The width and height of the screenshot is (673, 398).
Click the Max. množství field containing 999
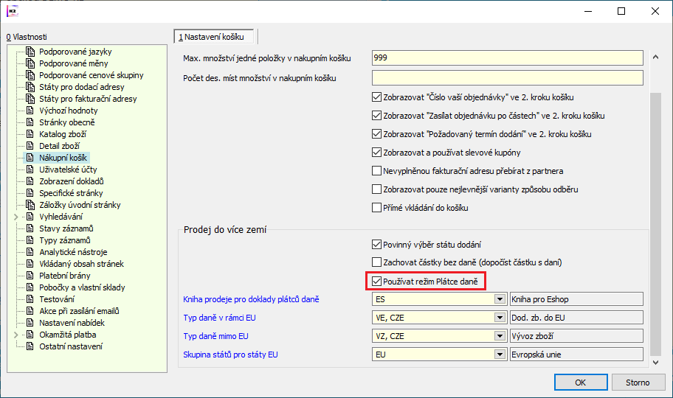(x=507, y=58)
